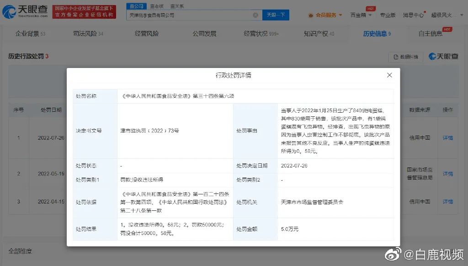Expand the 会员服务 dropdown menu
468x266 pixels.
pos(340,15)
